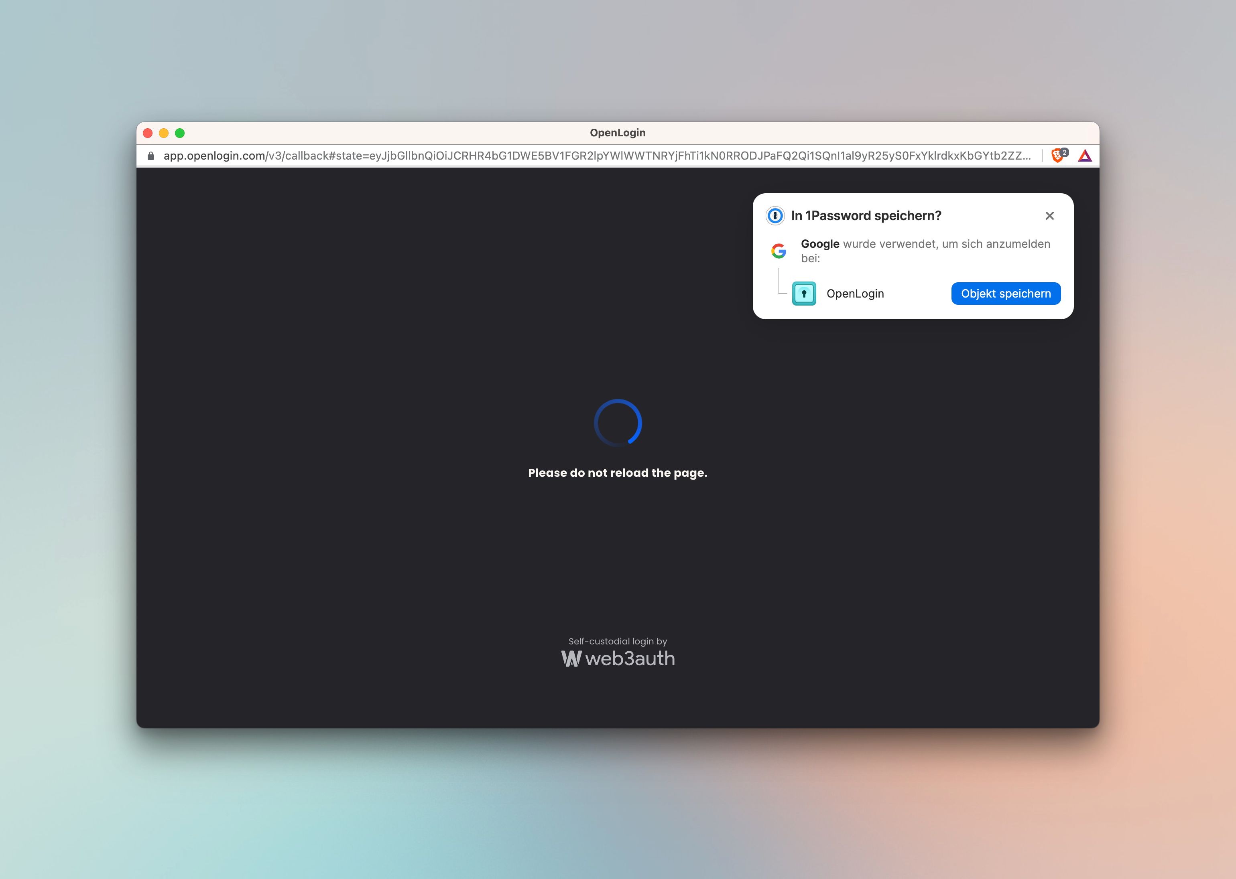Dismiss the 1Password save popup

(1050, 215)
